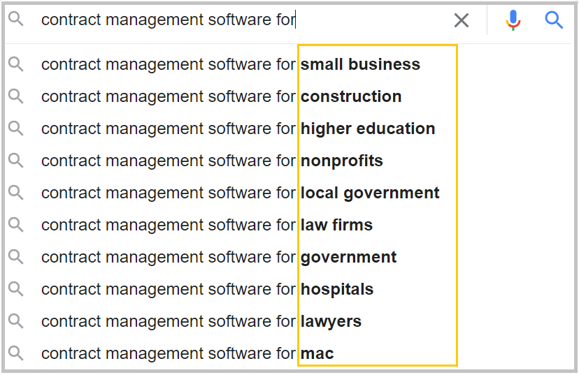Click magnifier icon beside 'hospitals' suggestion
Screen dimensions: 579x375
coord(16,289)
